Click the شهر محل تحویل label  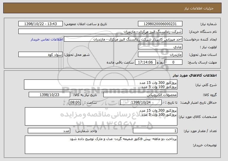77,55
